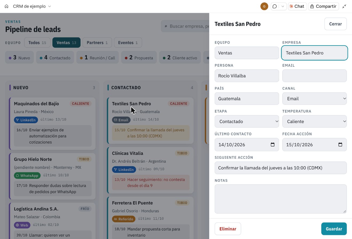Click the Eliminar button
Image resolution: width=352 pixels, height=239 pixels.
[228, 229]
